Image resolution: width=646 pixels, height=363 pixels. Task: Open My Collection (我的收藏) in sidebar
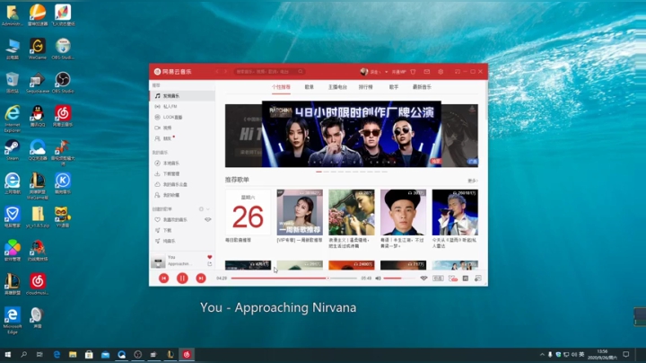click(182, 195)
